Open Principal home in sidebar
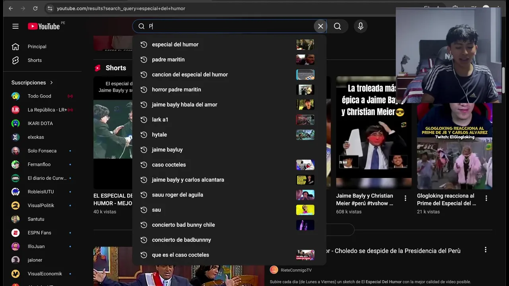509x286 pixels. pos(43,46)
